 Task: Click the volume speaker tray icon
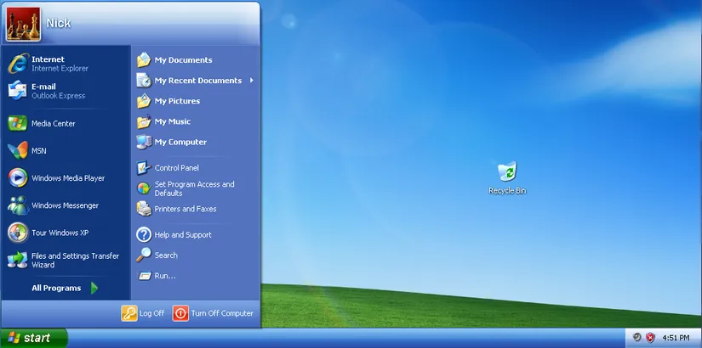pyautogui.click(x=636, y=337)
